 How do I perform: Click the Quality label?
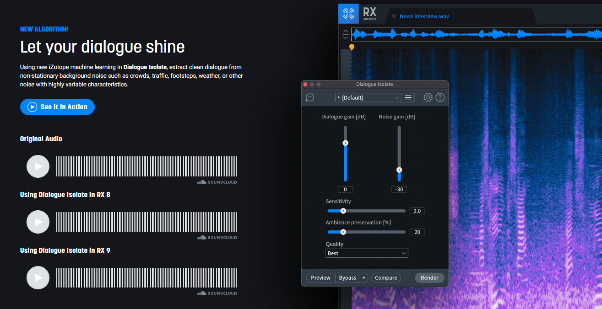pos(335,244)
